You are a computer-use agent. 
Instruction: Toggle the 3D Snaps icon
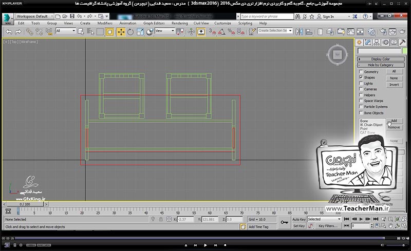pos(212,32)
